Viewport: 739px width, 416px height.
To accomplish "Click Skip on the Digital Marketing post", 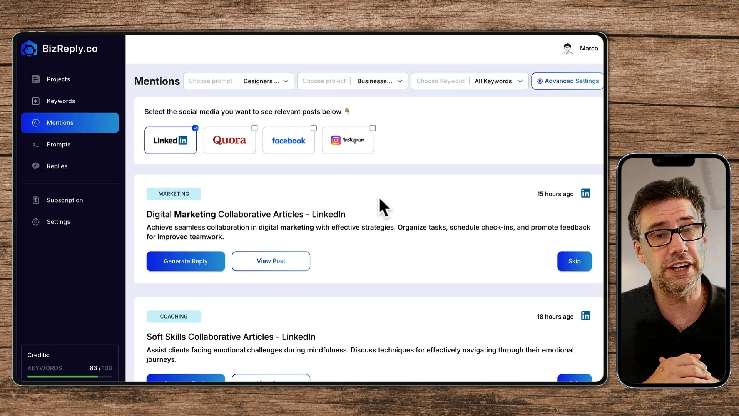I will click(x=575, y=260).
